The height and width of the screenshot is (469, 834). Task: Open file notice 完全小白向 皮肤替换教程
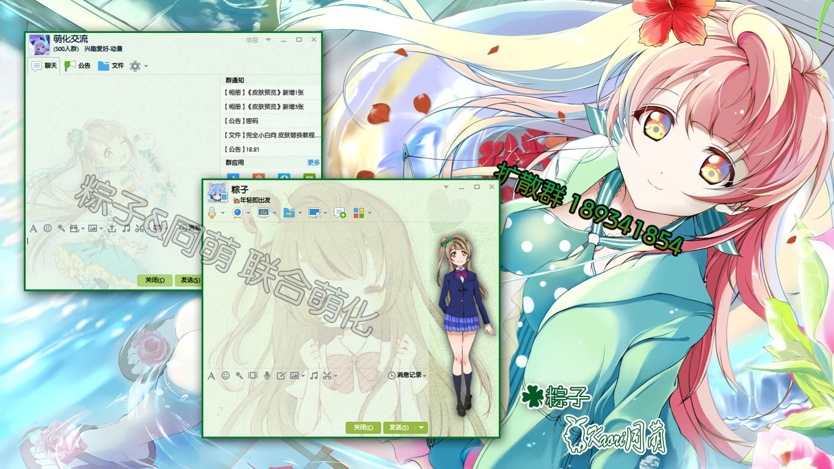coord(271,135)
